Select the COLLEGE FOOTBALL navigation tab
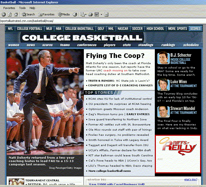This screenshot has width=206, height=187. 30,29
